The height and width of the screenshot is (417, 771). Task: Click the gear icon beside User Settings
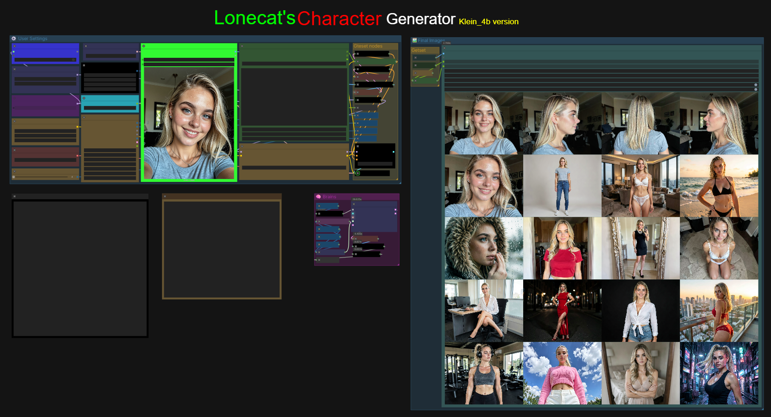pyautogui.click(x=14, y=39)
